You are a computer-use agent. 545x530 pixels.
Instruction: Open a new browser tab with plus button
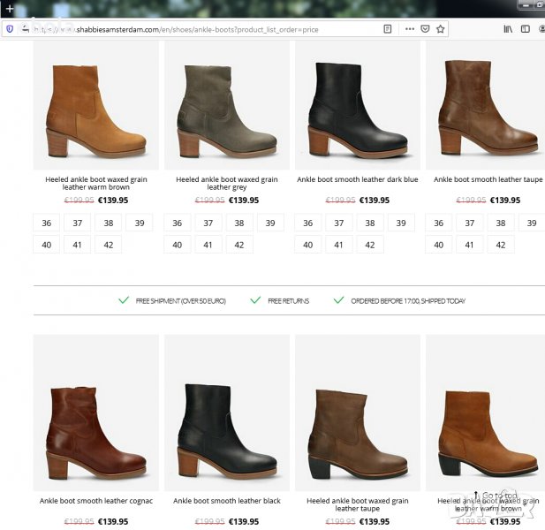[x=10, y=8]
